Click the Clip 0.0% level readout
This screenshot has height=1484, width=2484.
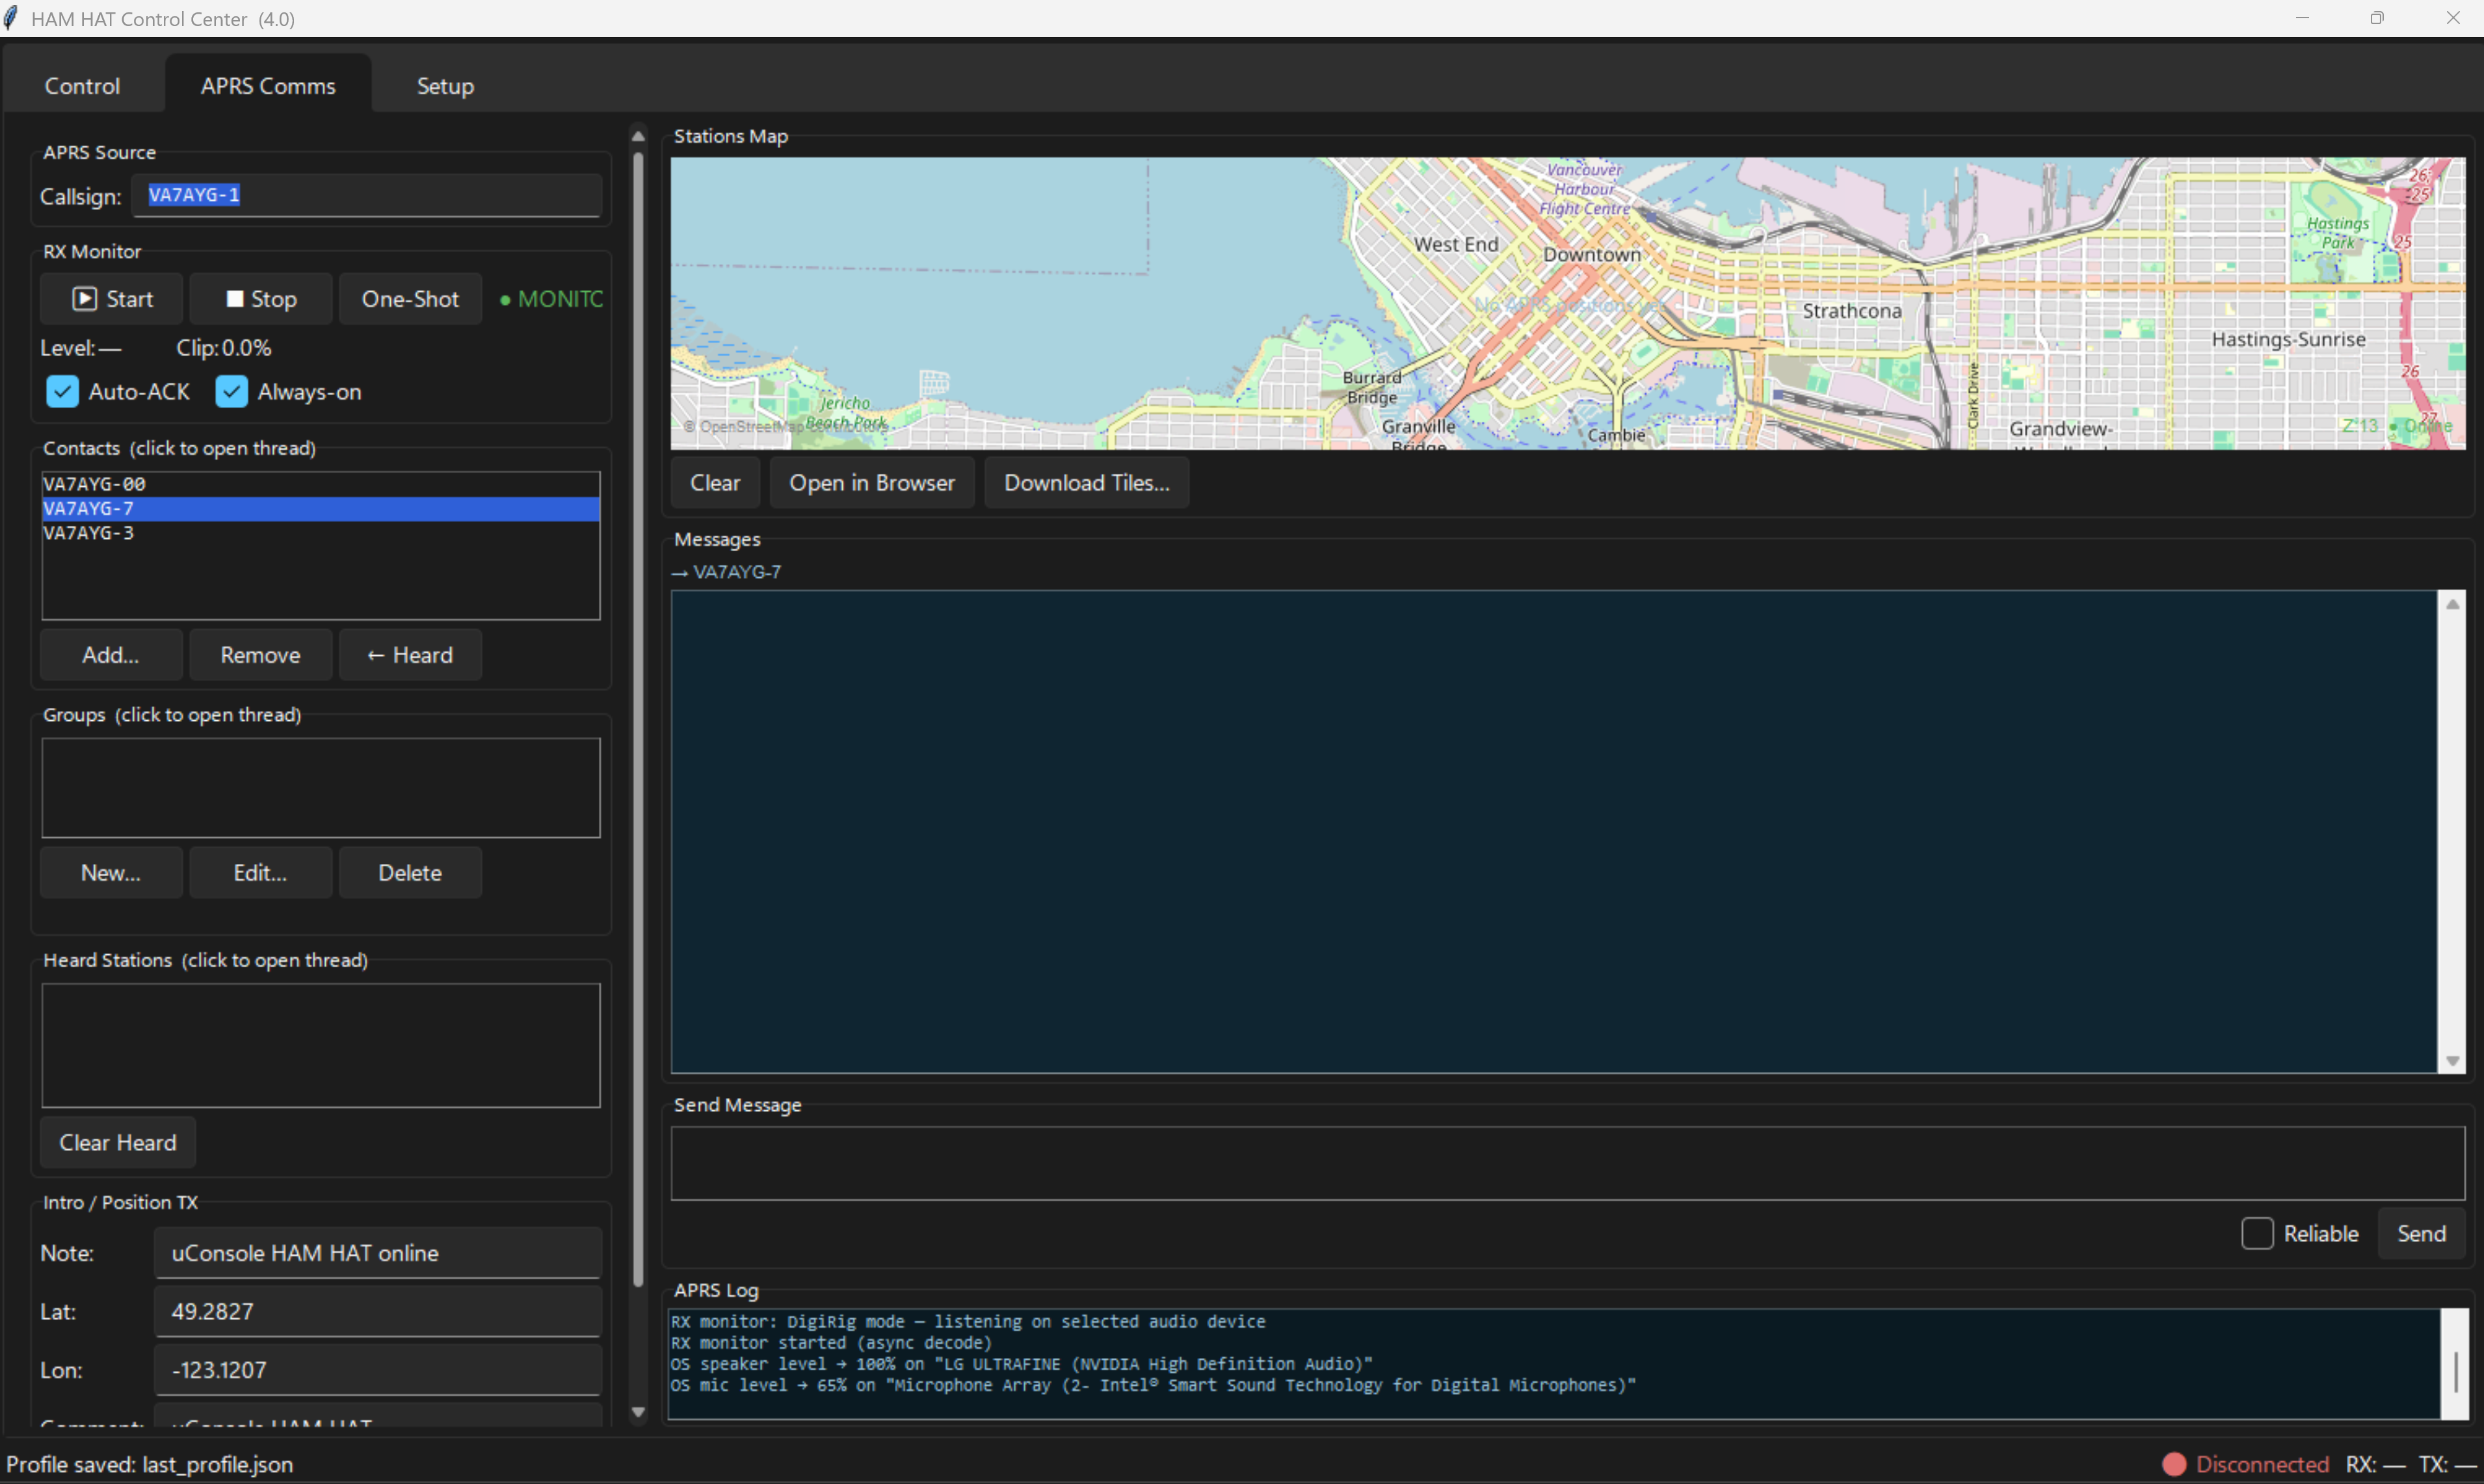(x=223, y=347)
